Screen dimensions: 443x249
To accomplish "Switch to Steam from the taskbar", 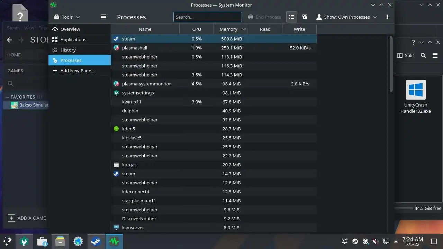I will click(96, 241).
